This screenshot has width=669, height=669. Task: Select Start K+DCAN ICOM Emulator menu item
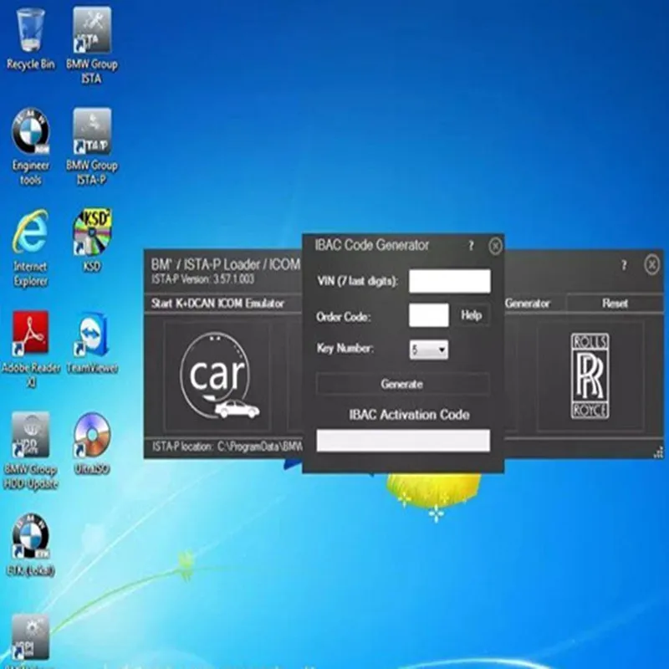(x=217, y=304)
